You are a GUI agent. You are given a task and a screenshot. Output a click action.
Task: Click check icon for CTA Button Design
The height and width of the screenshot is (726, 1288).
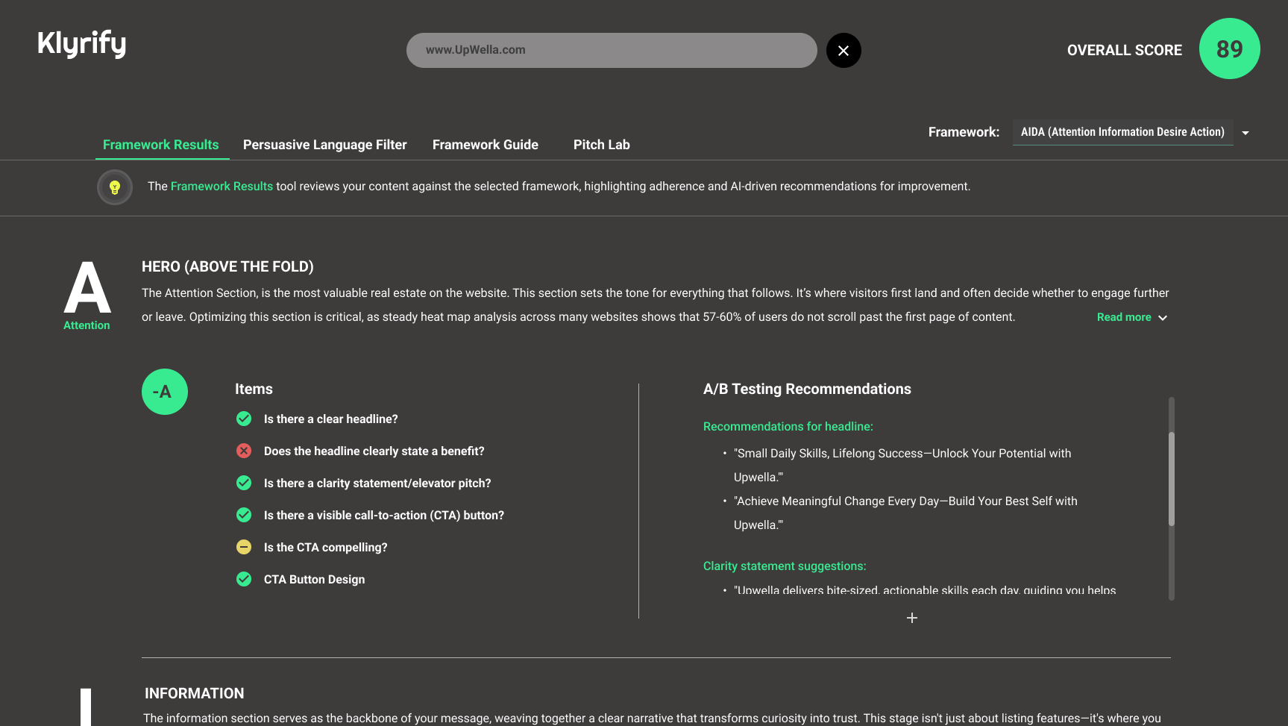tap(244, 579)
